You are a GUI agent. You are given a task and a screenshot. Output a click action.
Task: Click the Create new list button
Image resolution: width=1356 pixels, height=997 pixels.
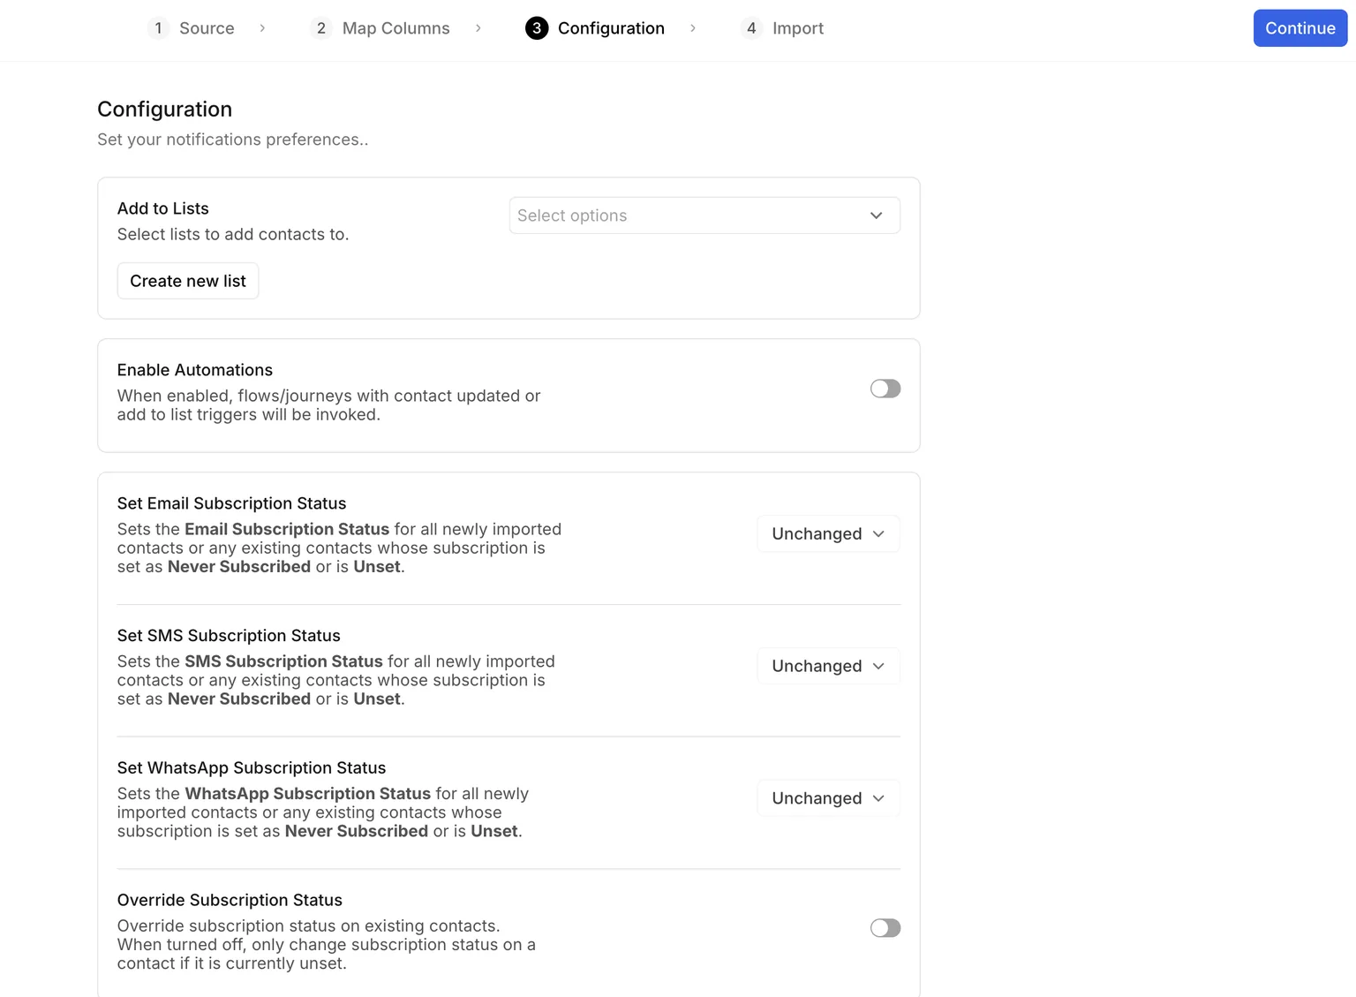(188, 281)
